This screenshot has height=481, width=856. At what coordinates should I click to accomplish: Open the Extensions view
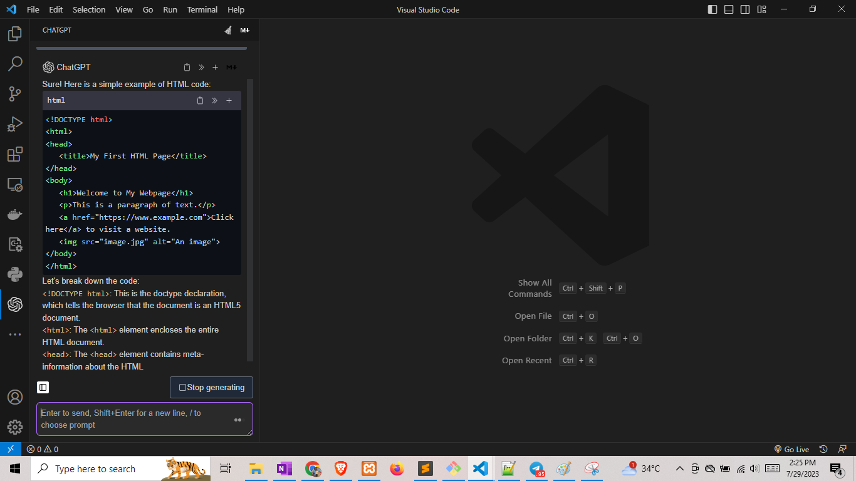click(x=15, y=154)
